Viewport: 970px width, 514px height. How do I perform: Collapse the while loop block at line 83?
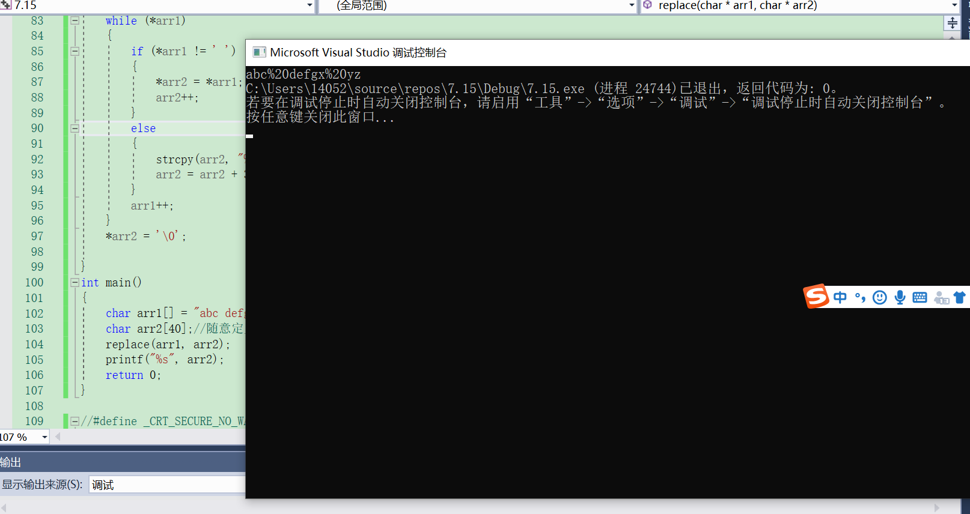click(75, 20)
